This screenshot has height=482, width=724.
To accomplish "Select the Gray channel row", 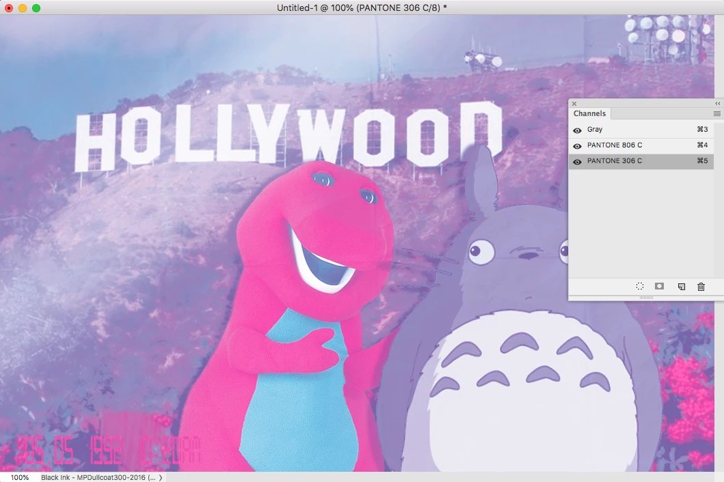I will (641, 130).
